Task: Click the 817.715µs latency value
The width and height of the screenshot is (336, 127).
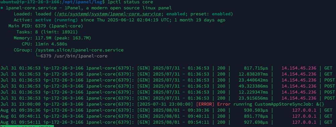Action: tap(256, 68)
